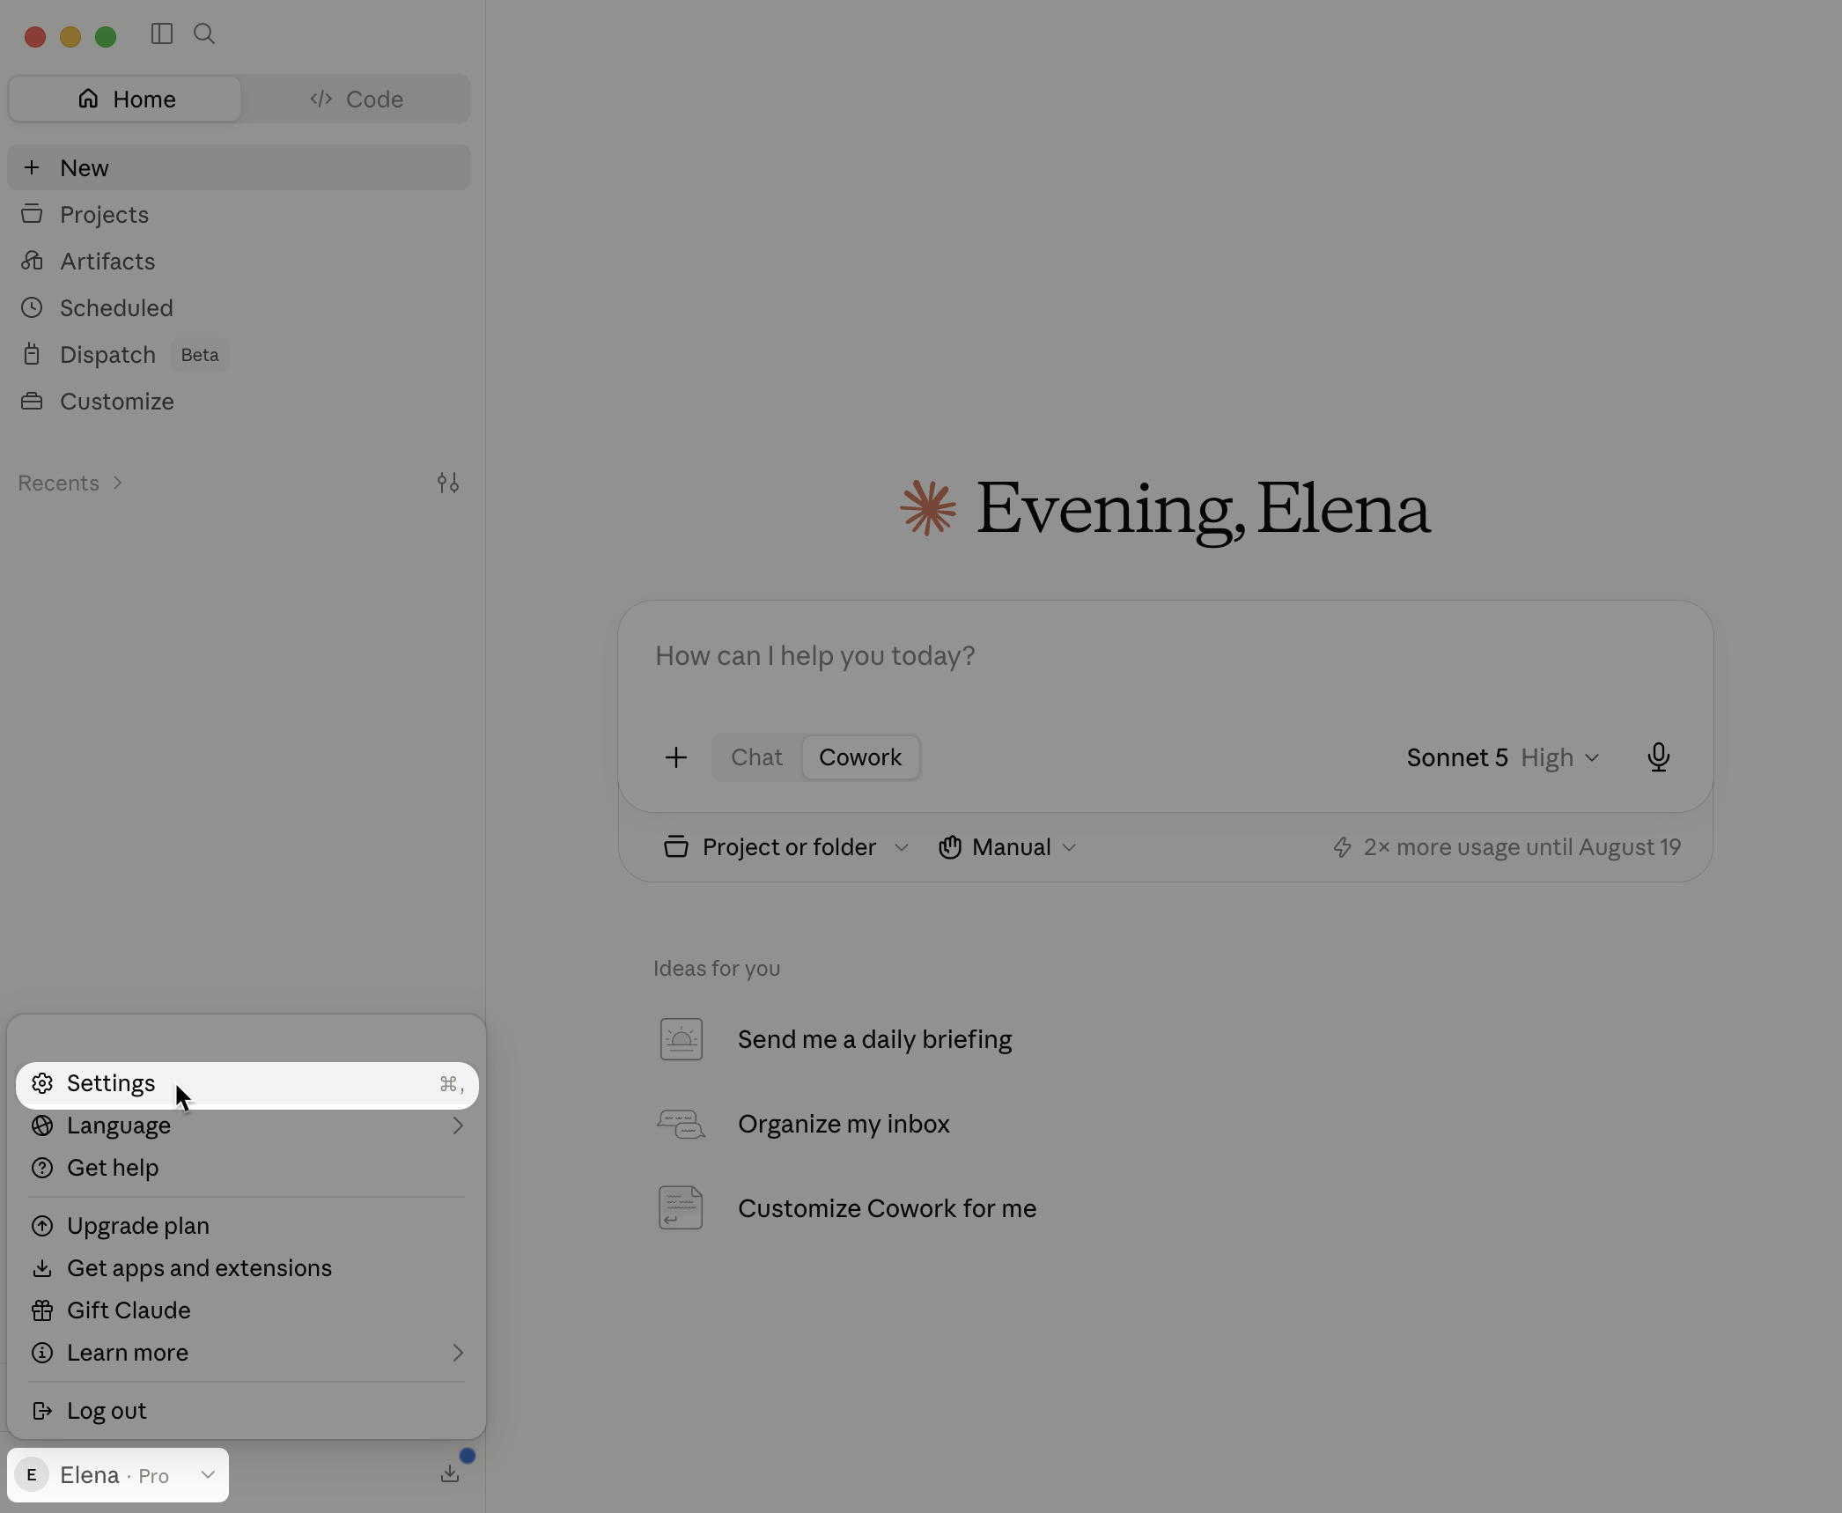The height and width of the screenshot is (1513, 1842).
Task: Click the Learn more info icon
Action: (42, 1353)
